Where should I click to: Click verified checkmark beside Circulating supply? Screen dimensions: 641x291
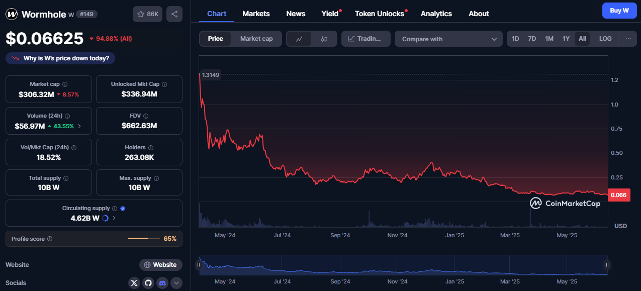[123, 209]
